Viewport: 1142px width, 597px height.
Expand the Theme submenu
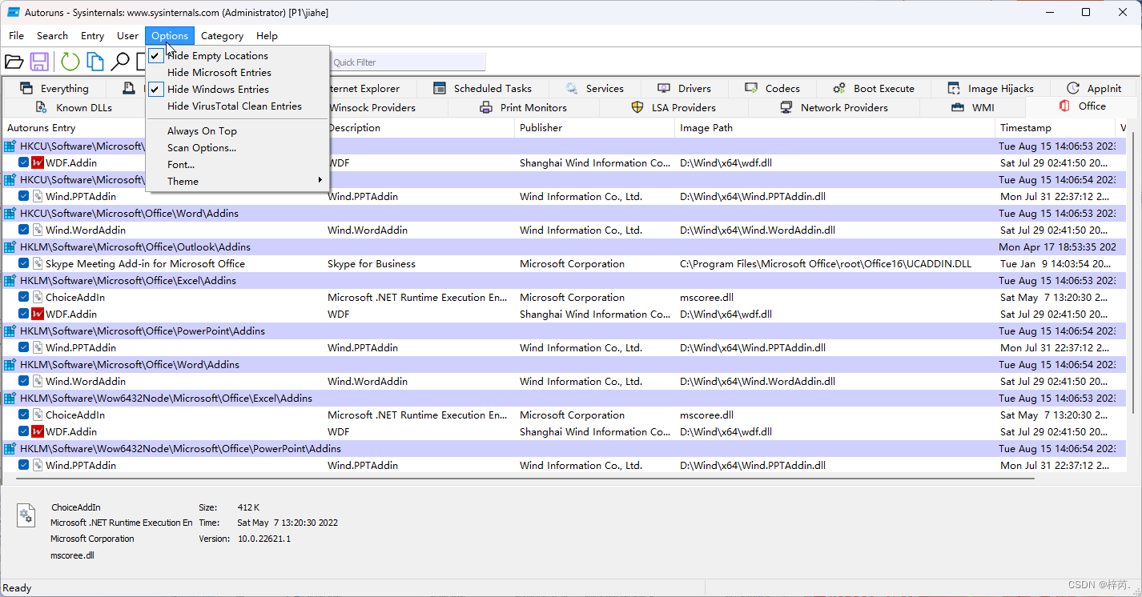tap(183, 181)
